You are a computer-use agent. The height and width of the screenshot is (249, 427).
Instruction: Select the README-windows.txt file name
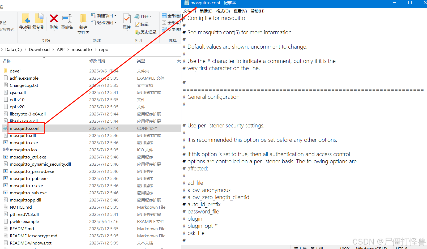pos(31,243)
